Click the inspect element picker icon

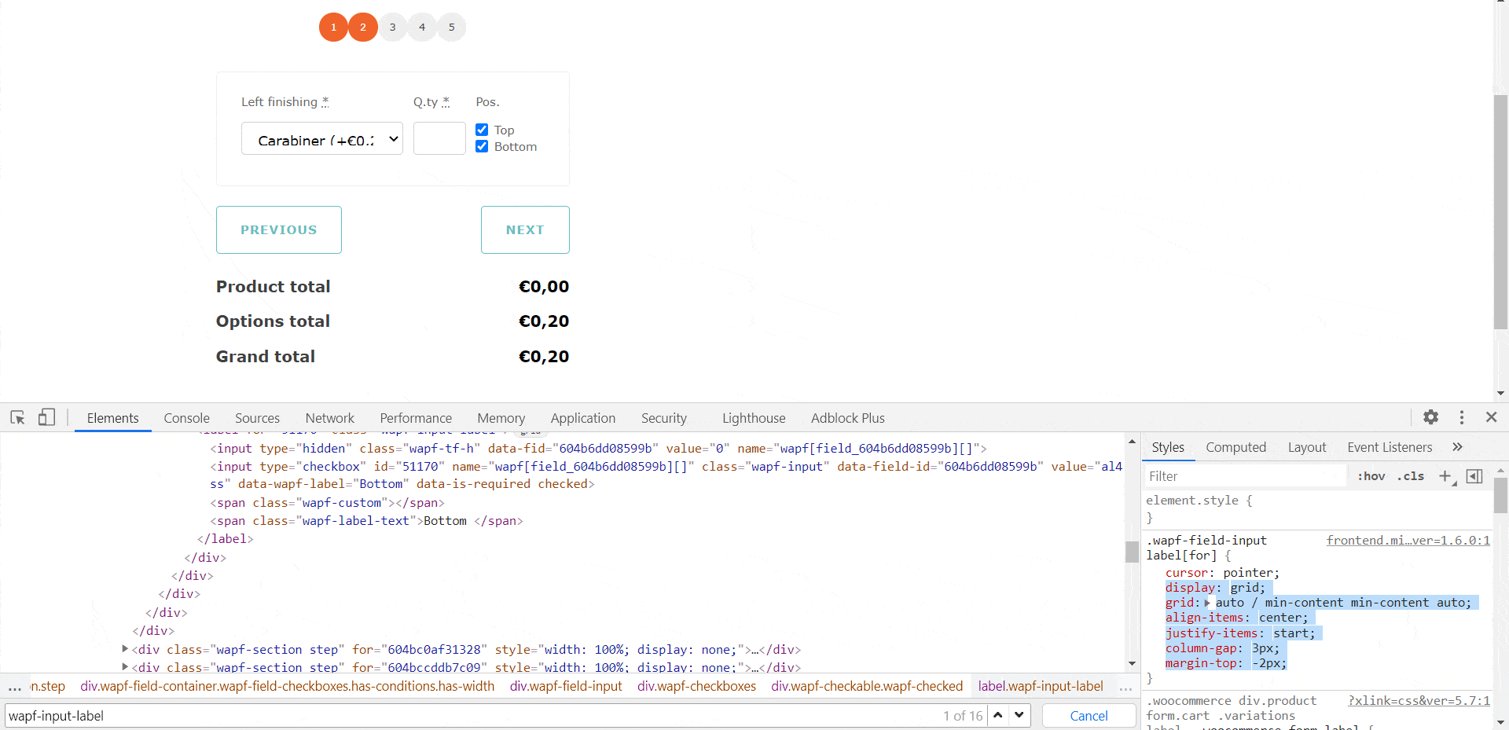pos(17,417)
